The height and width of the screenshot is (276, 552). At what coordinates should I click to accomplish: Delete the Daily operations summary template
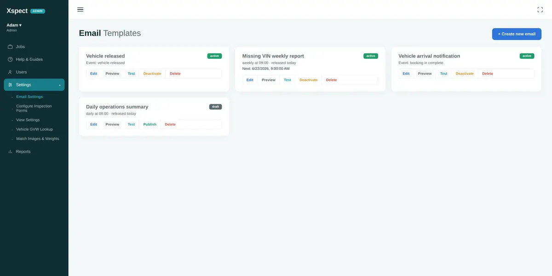point(170,124)
